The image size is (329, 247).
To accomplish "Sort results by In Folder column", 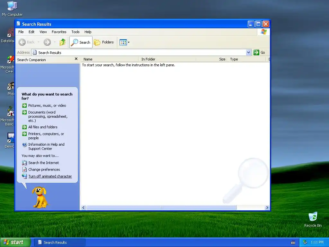I will coord(167,59).
